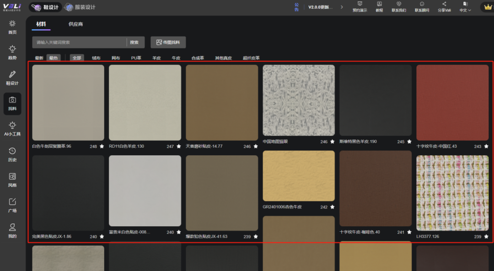
Task: Sort materials by 最热
Action: (x=54, y=58)
